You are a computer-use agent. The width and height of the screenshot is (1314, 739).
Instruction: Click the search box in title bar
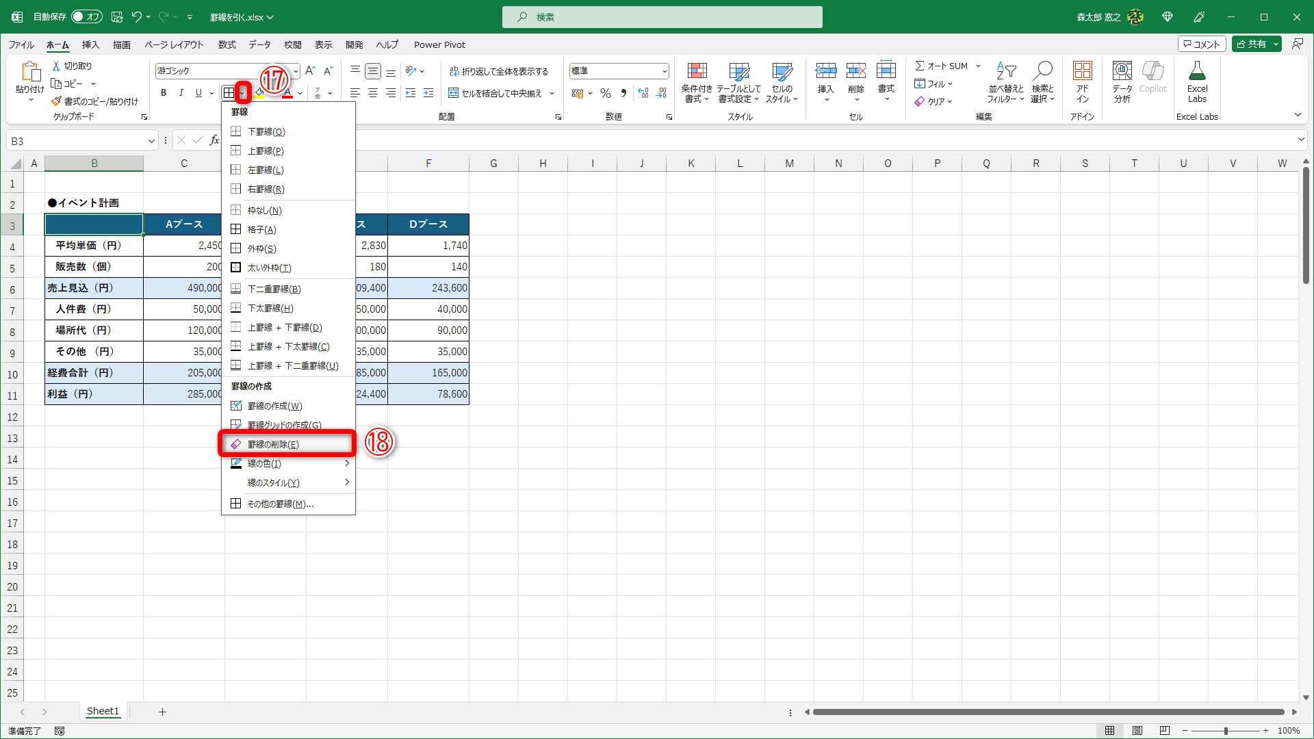(x=662, y=17)
